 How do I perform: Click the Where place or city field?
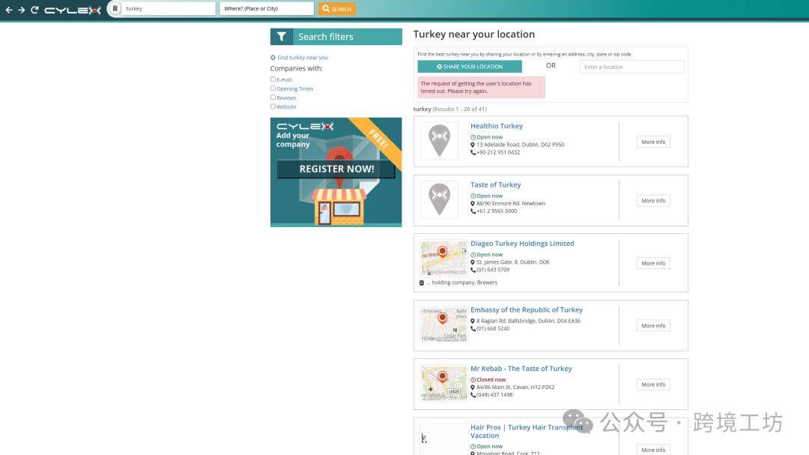[x=267, y=9]
